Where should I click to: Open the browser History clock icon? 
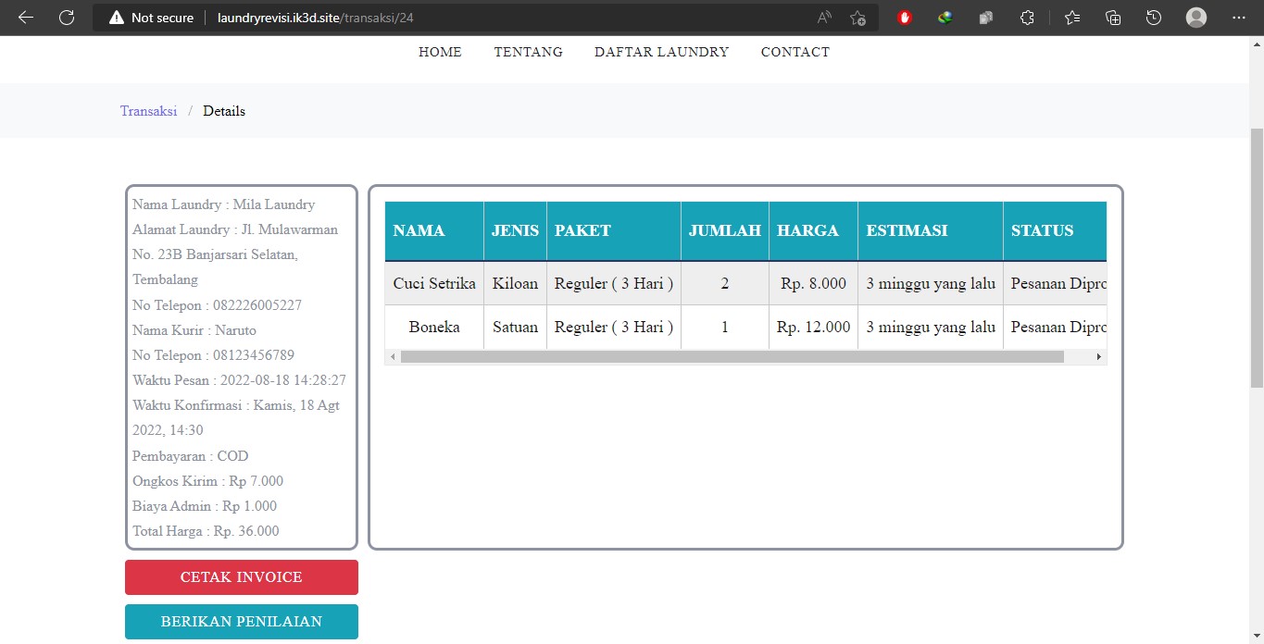pos(1153,18)
